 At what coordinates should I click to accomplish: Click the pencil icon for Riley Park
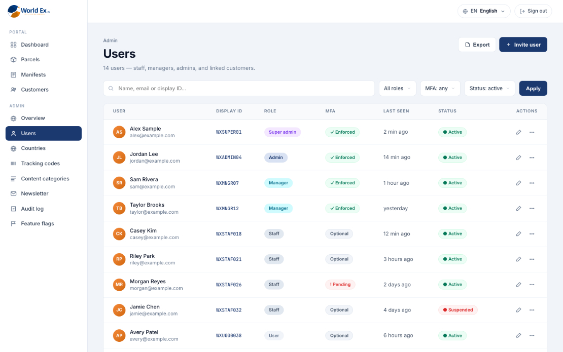[518, 259]
